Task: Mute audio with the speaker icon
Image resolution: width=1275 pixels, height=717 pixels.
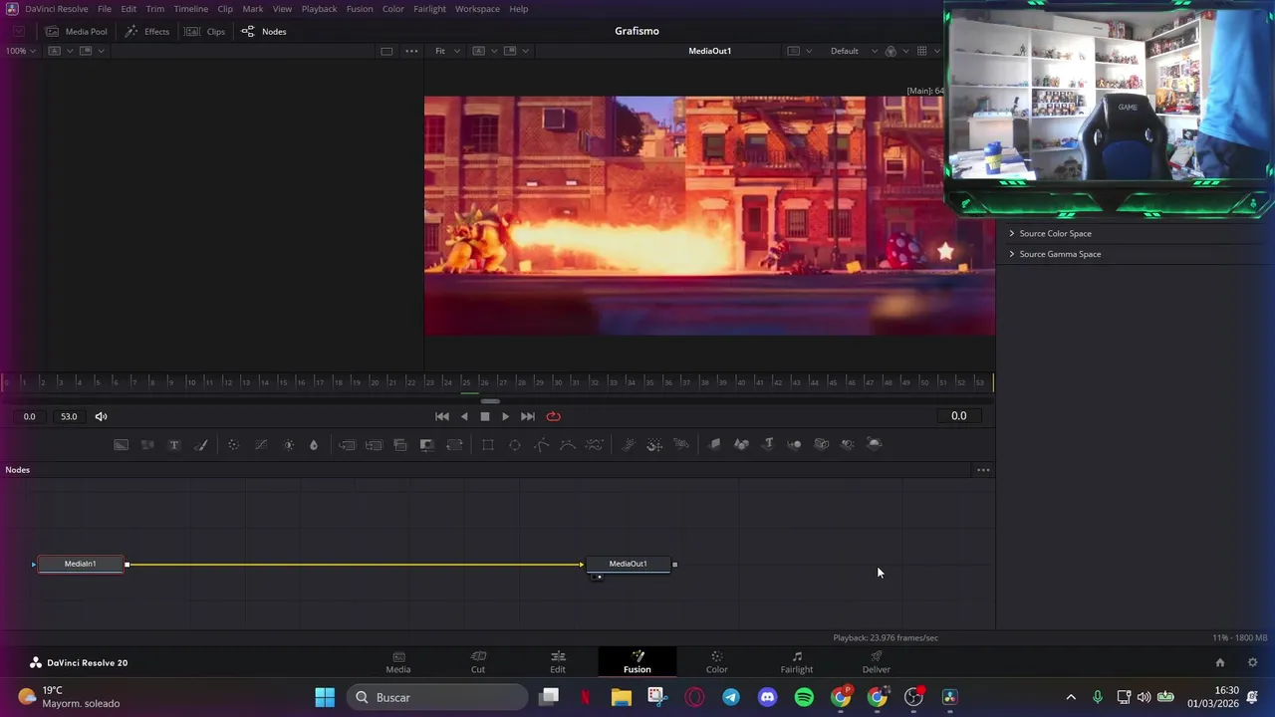Action: pos(101,416)
